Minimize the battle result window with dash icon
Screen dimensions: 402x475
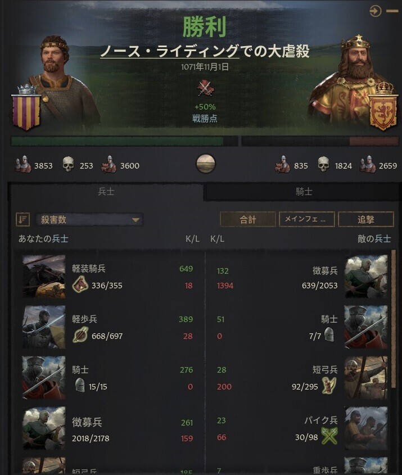click(392, 11)
